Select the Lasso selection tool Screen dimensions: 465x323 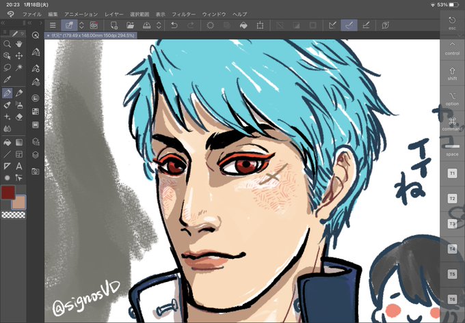[7, 67]
